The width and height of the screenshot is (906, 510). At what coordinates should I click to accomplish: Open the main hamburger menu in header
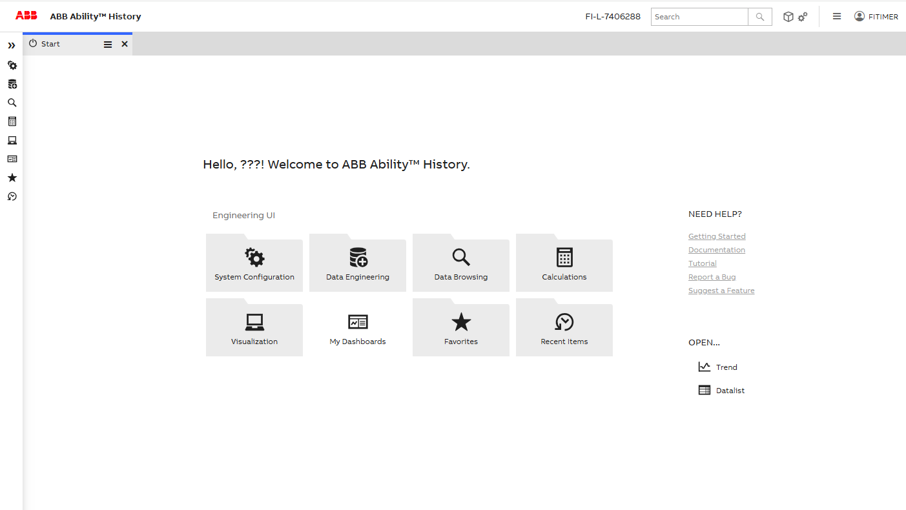tap(837, 17)
